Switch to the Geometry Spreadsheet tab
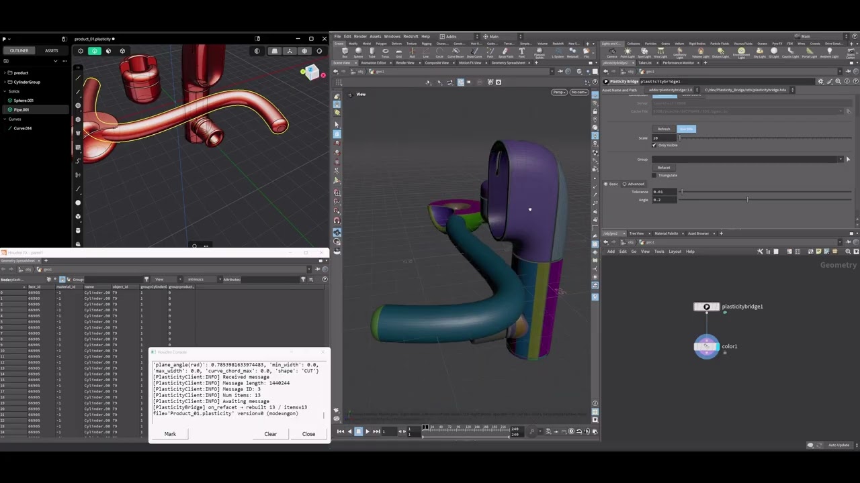The height and width of the screenshot is (483, 860). point(508,62)
